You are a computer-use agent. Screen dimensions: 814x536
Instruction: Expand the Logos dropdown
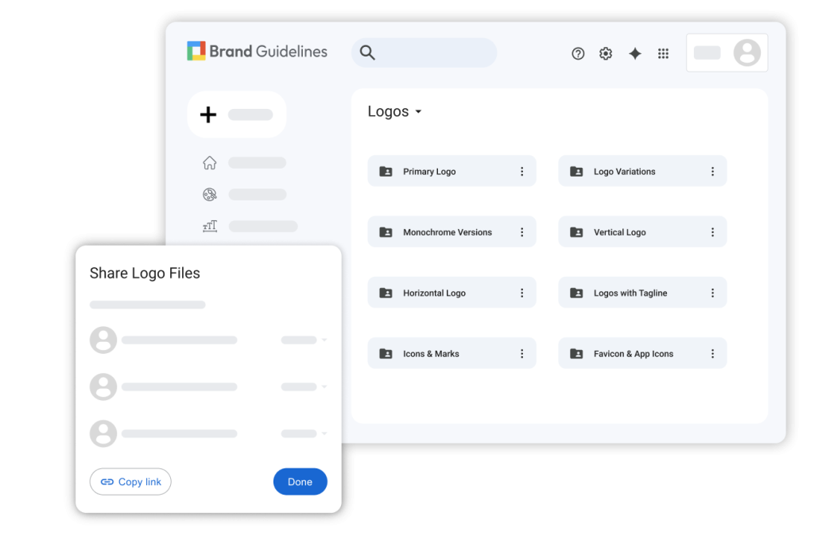coord(418,112)
